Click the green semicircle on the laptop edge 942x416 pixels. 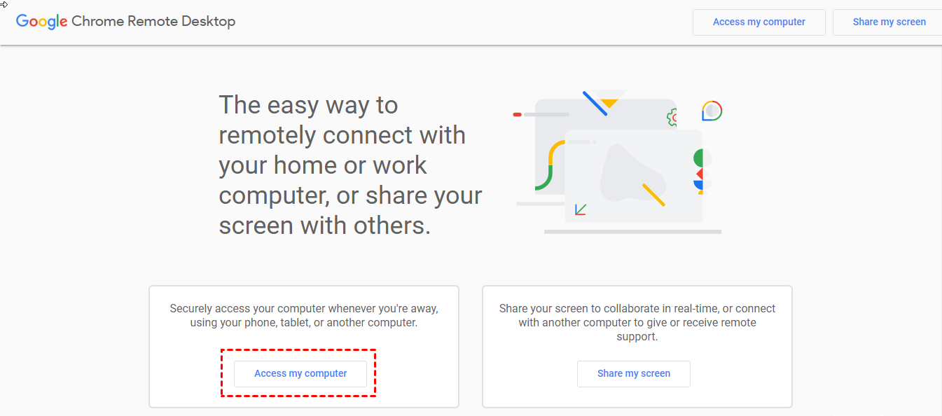pos(698,158)
